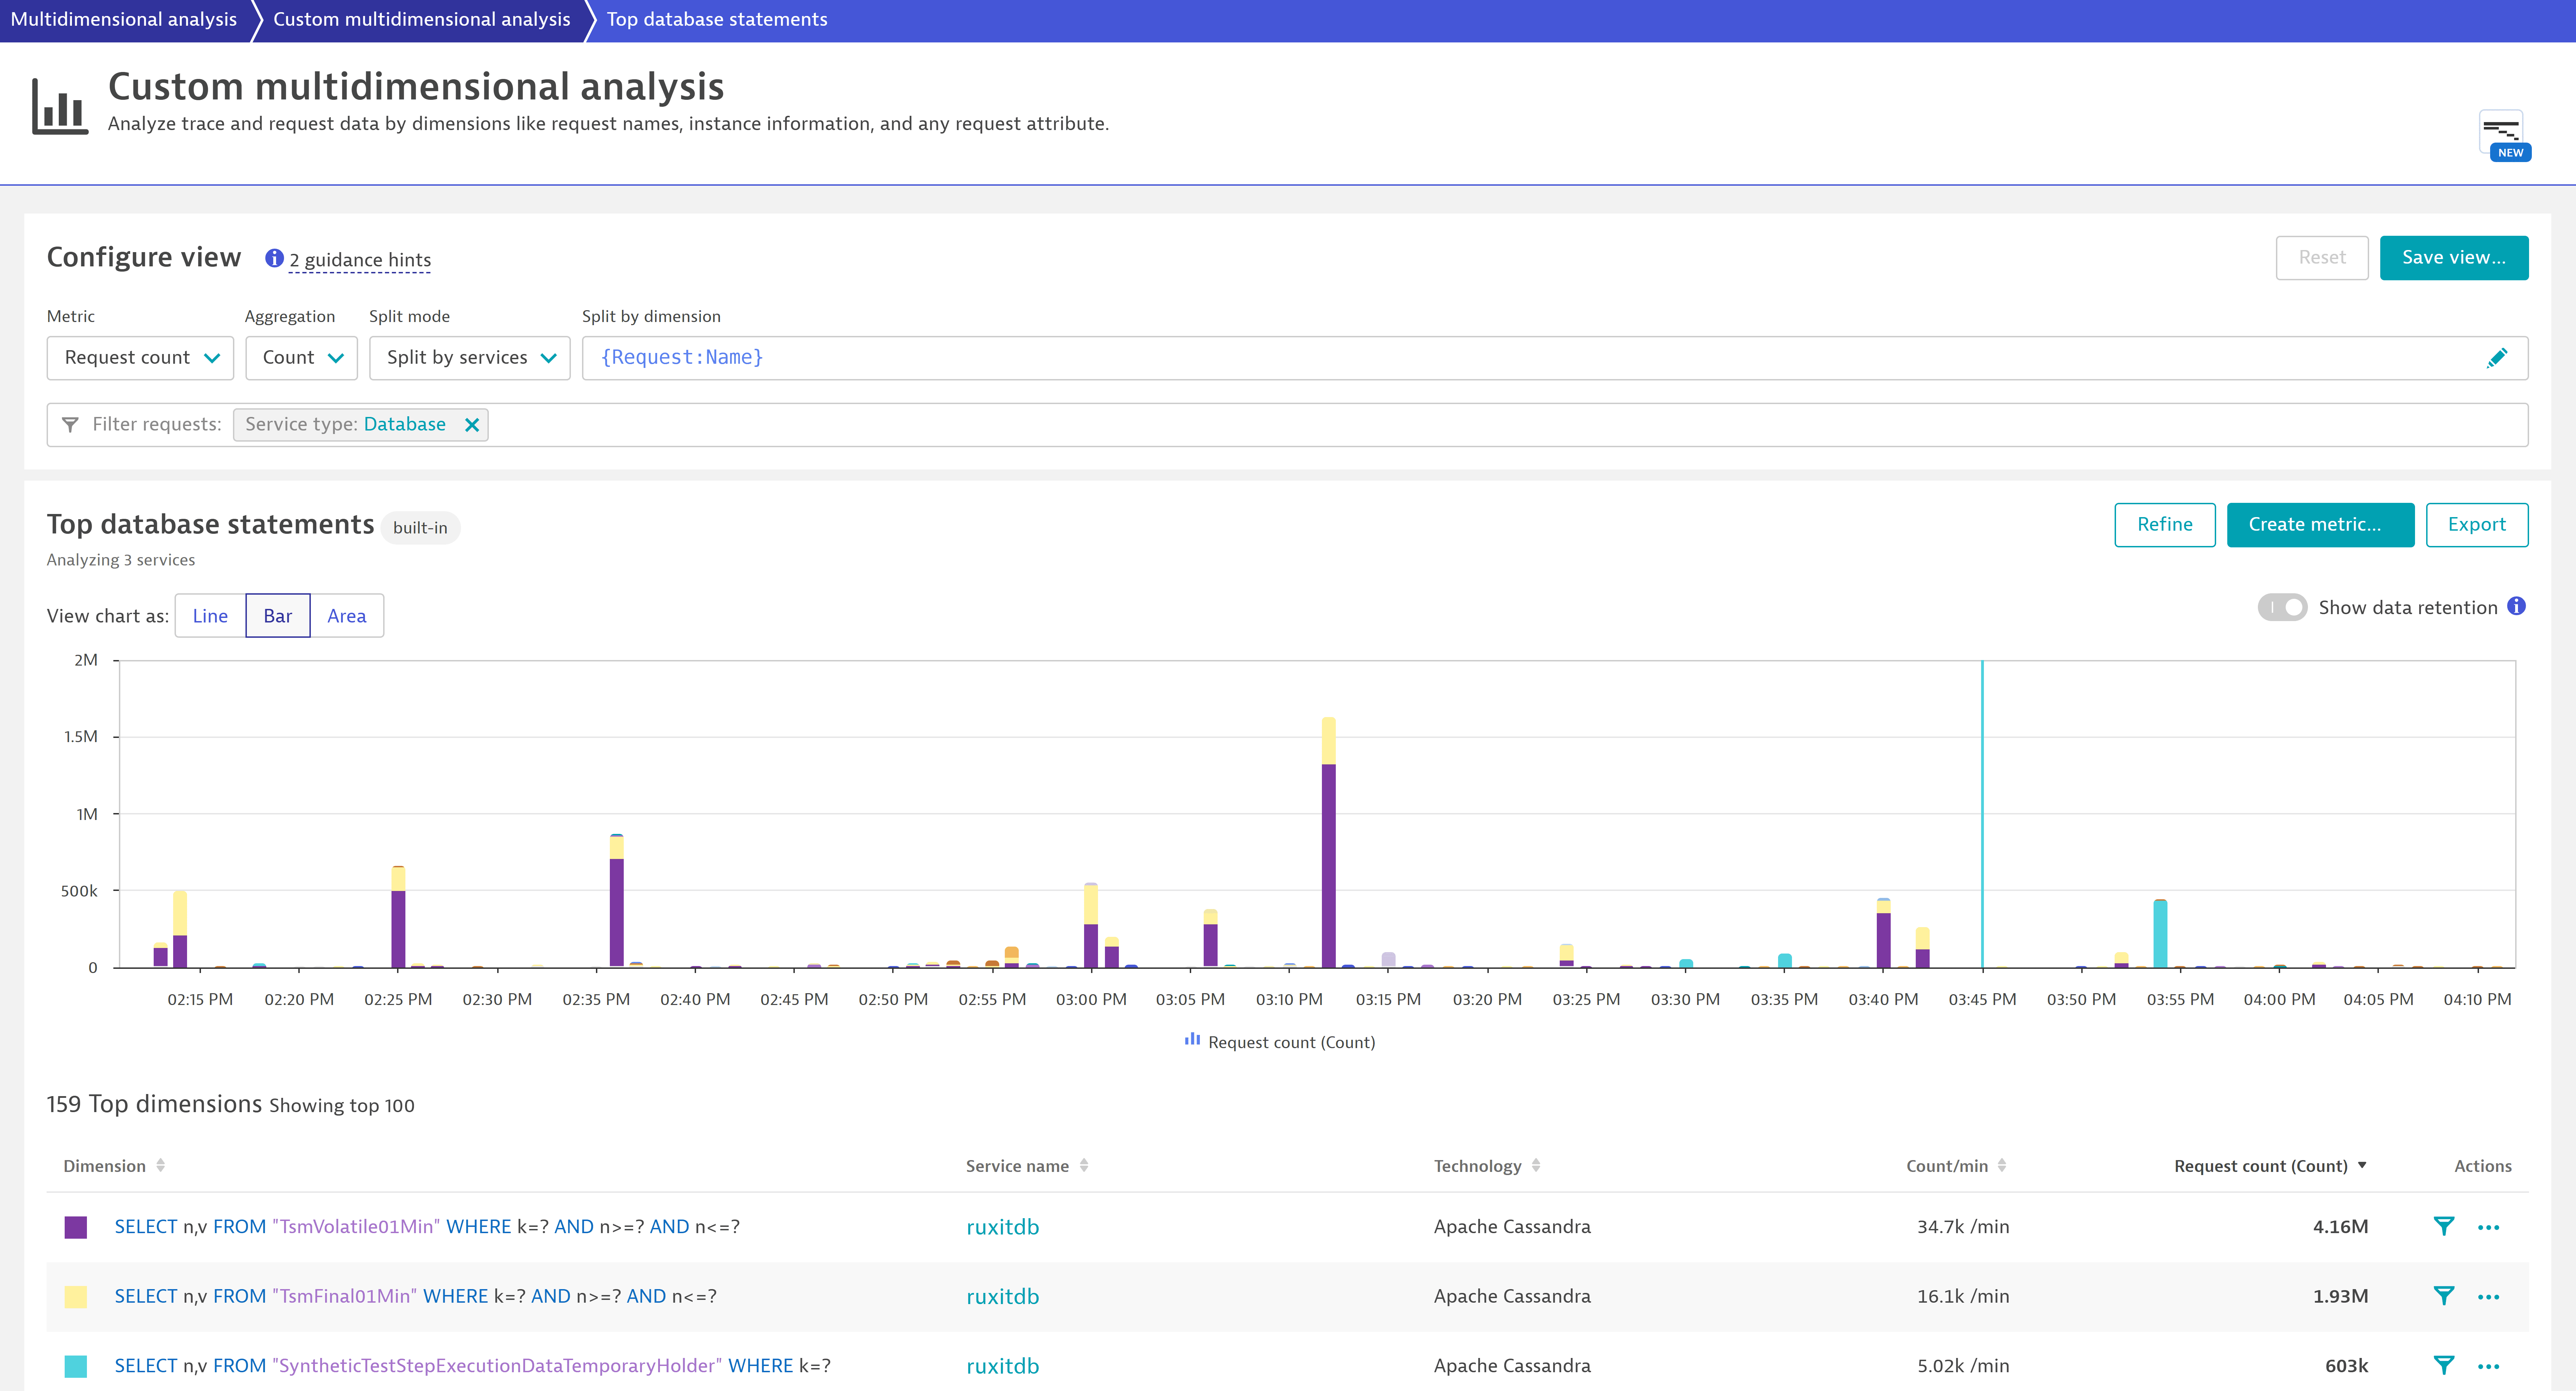Go to Multidimensional analysis breadcrumb

pos(124,20)
